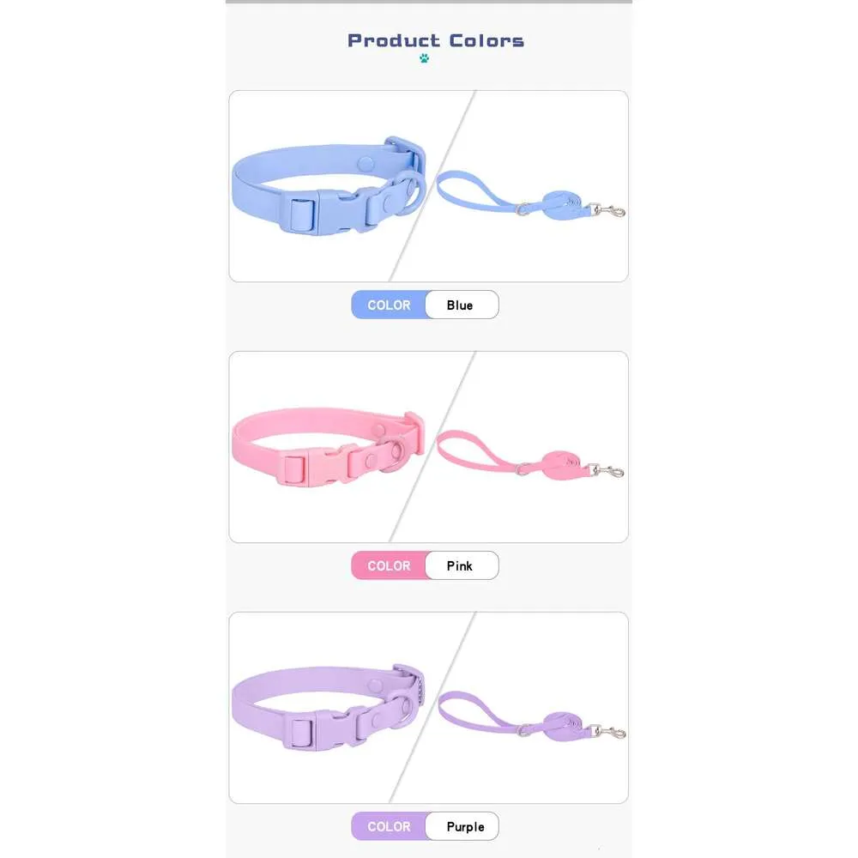Screen dimensions: 858x858
Task: Select the pink leash image
Action: tap(529, 455)
